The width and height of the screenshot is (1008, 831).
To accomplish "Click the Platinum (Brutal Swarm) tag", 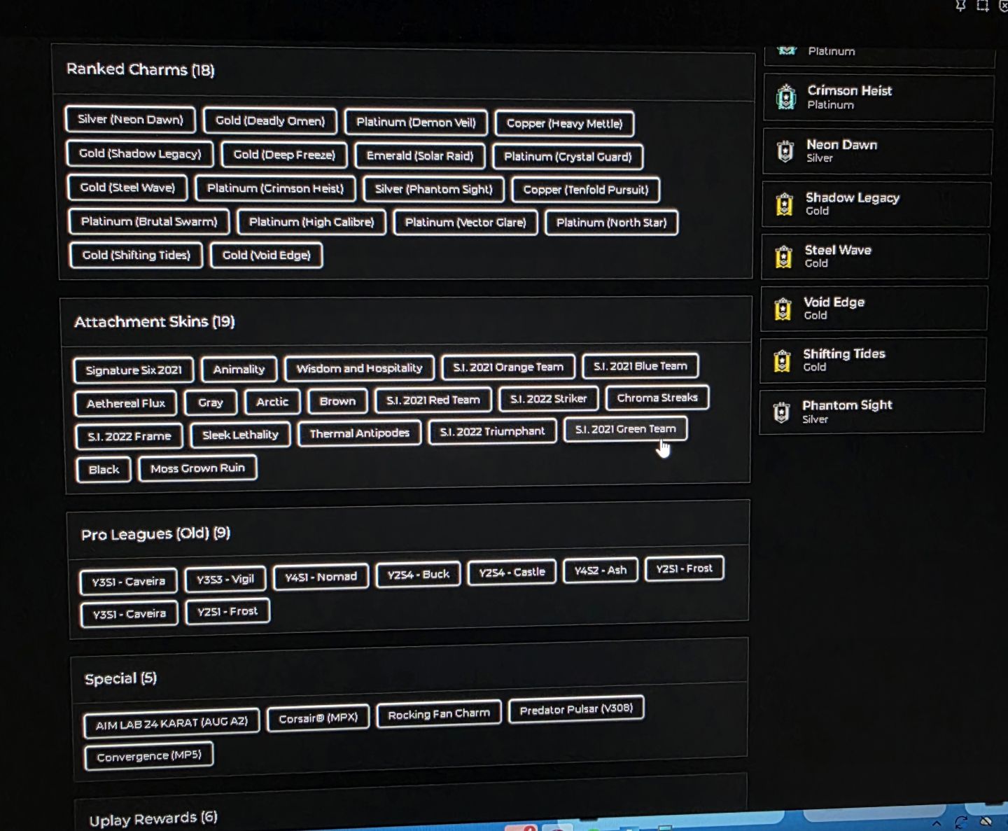I will click(x=149, y=221).
